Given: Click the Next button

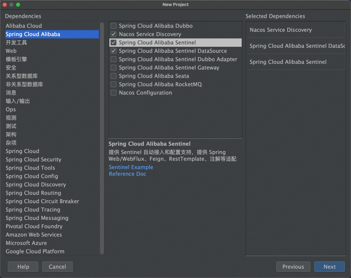Looking at the screenshot, I should [329, 267].
